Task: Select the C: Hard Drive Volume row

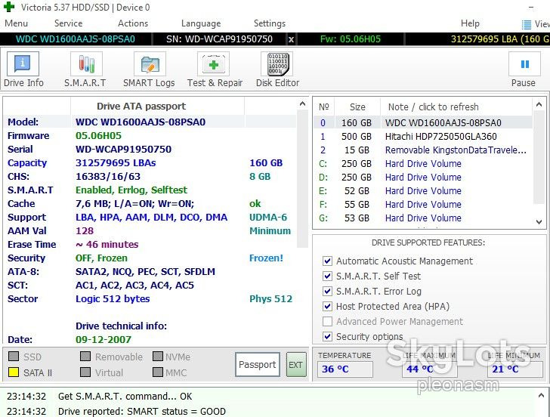Action: 423,164
